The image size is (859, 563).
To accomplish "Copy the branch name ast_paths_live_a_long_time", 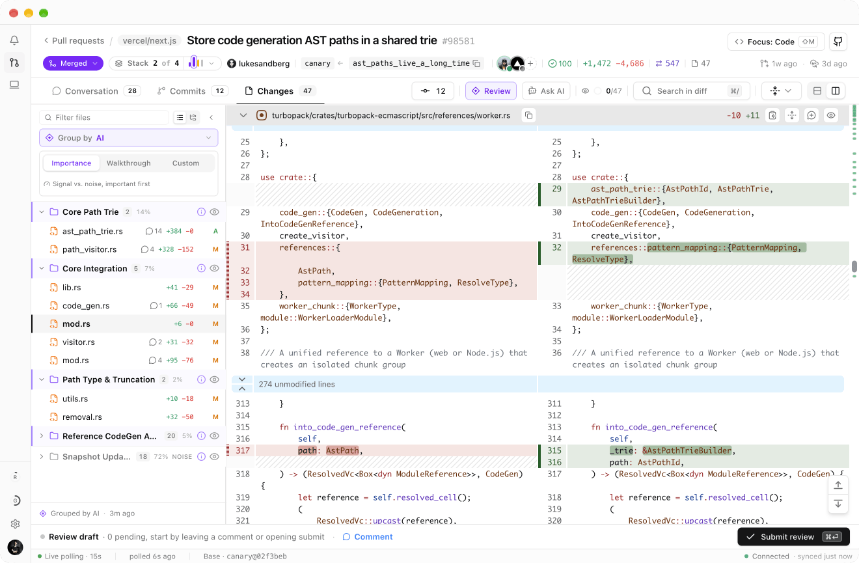I will pos(477,64).
